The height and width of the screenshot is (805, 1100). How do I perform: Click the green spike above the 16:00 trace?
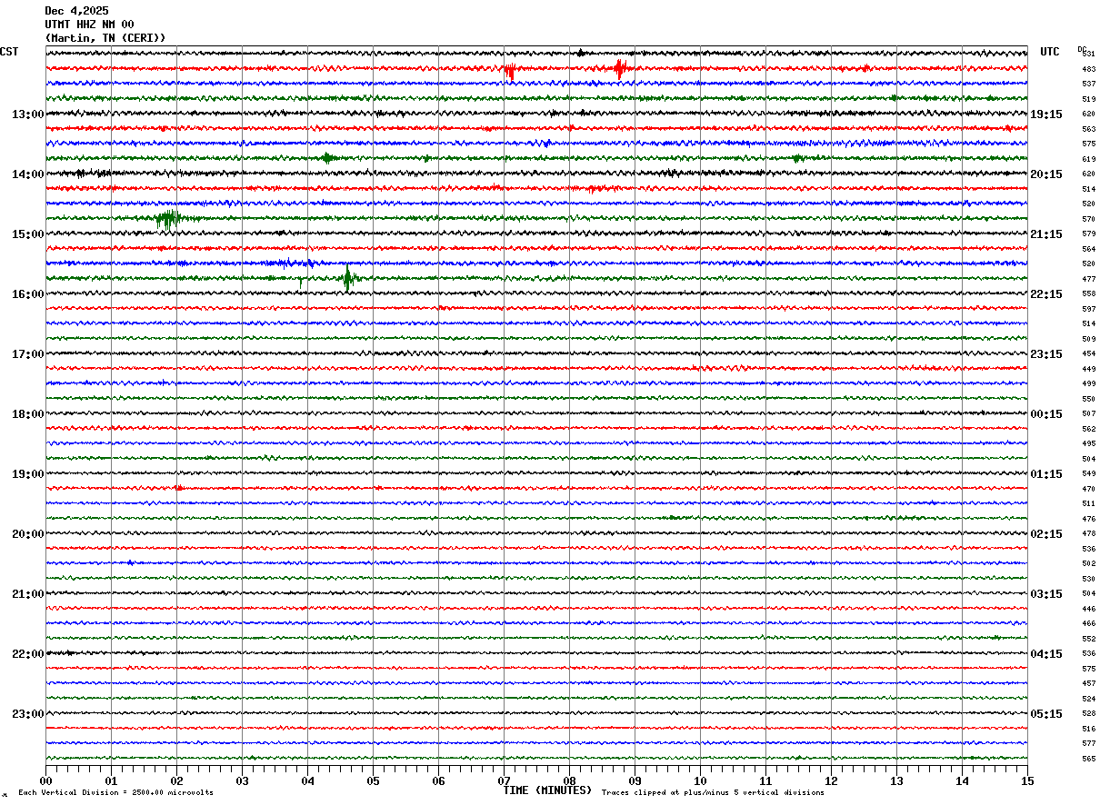click(x=347, y=277)
